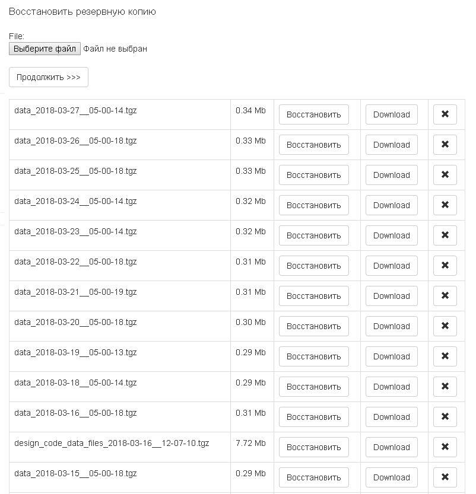
Task: Delete design_code_data_files backup with X
Action: [x=445, y=447]
